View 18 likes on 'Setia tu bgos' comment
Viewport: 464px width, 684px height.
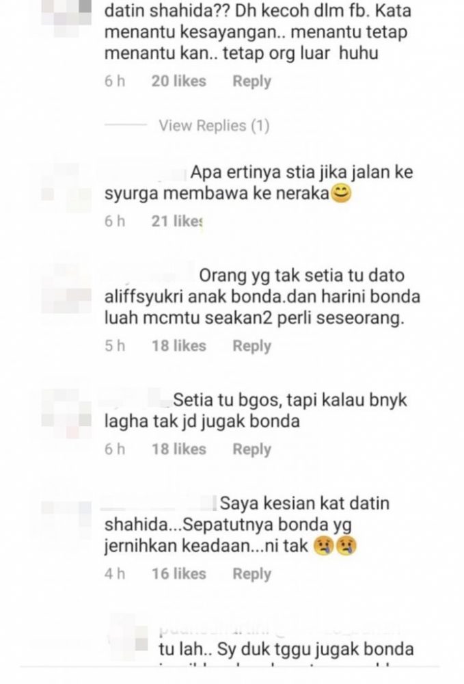(x=178, y=449)
